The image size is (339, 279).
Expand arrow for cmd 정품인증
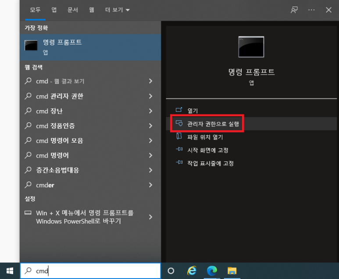click(x=151, y=125)
